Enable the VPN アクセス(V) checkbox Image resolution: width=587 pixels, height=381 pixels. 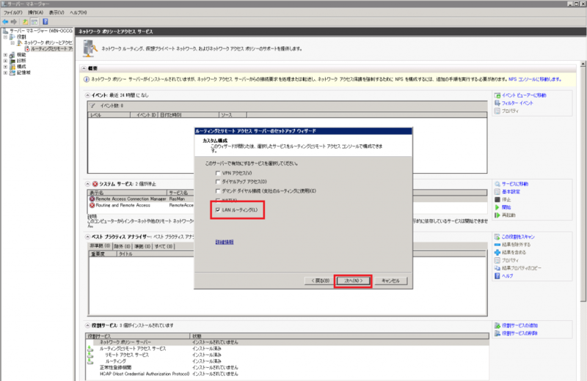tap(218, 173)
